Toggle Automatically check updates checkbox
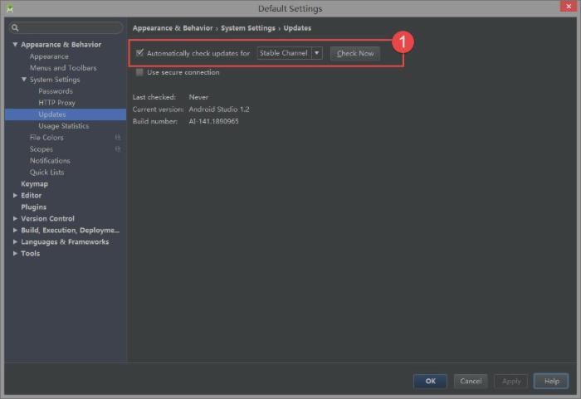 coord(139,53)
